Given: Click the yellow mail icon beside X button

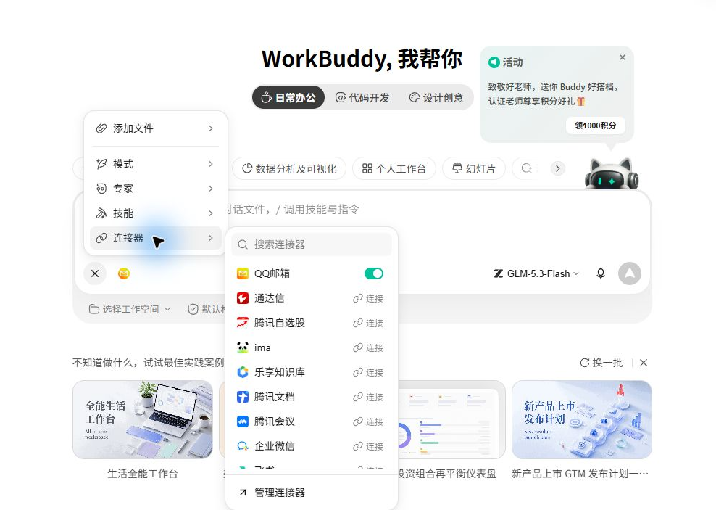Looking at the screenshot, I should (123, 273).
